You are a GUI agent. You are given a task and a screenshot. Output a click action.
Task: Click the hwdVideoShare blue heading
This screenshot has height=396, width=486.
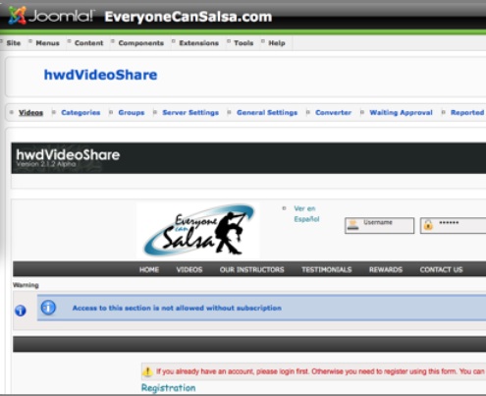pyautogui.click(x=100, y=75)
